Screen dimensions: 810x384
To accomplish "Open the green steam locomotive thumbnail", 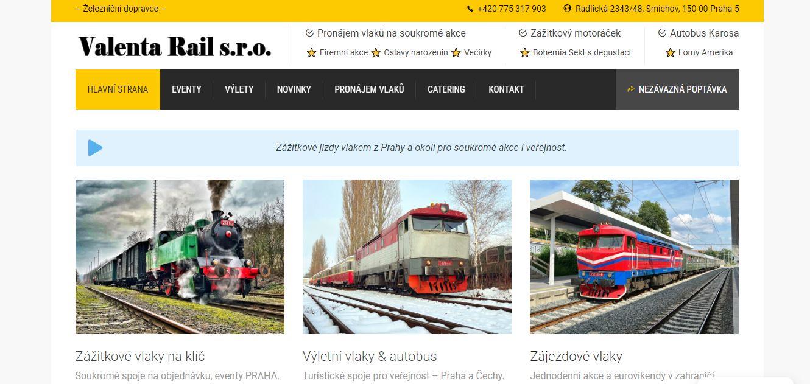I will click(180, 257).
